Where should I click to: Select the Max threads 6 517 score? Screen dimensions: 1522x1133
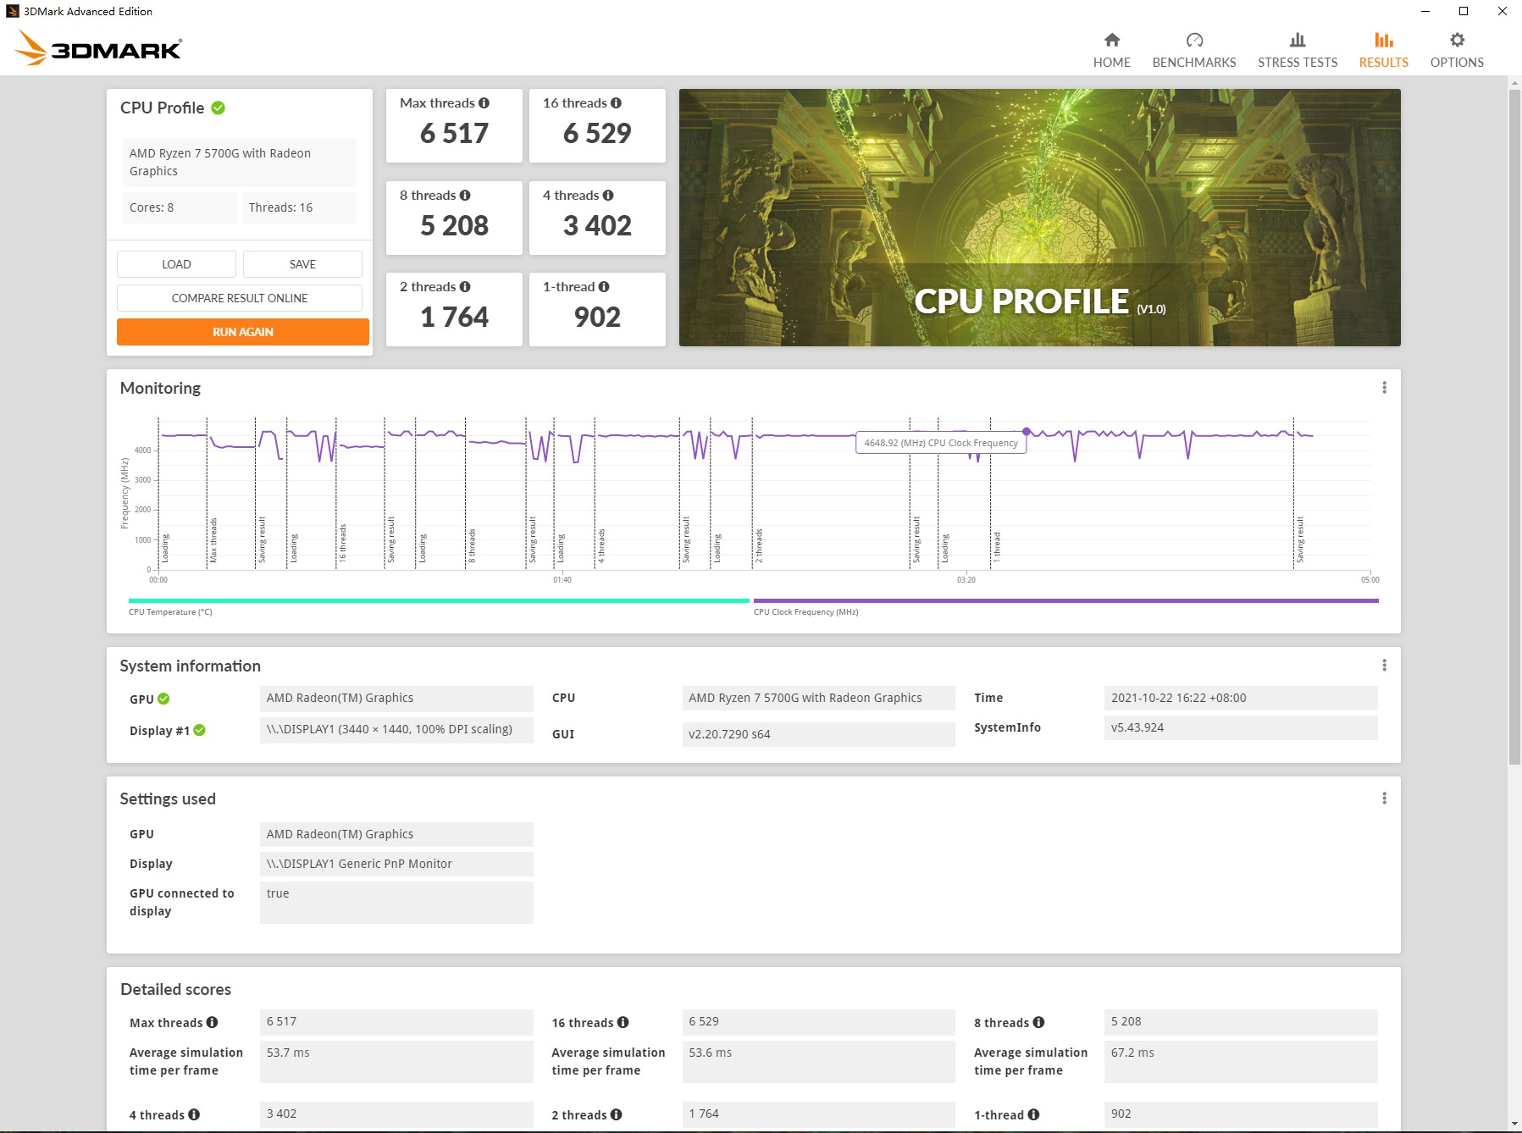pos(454,134)
